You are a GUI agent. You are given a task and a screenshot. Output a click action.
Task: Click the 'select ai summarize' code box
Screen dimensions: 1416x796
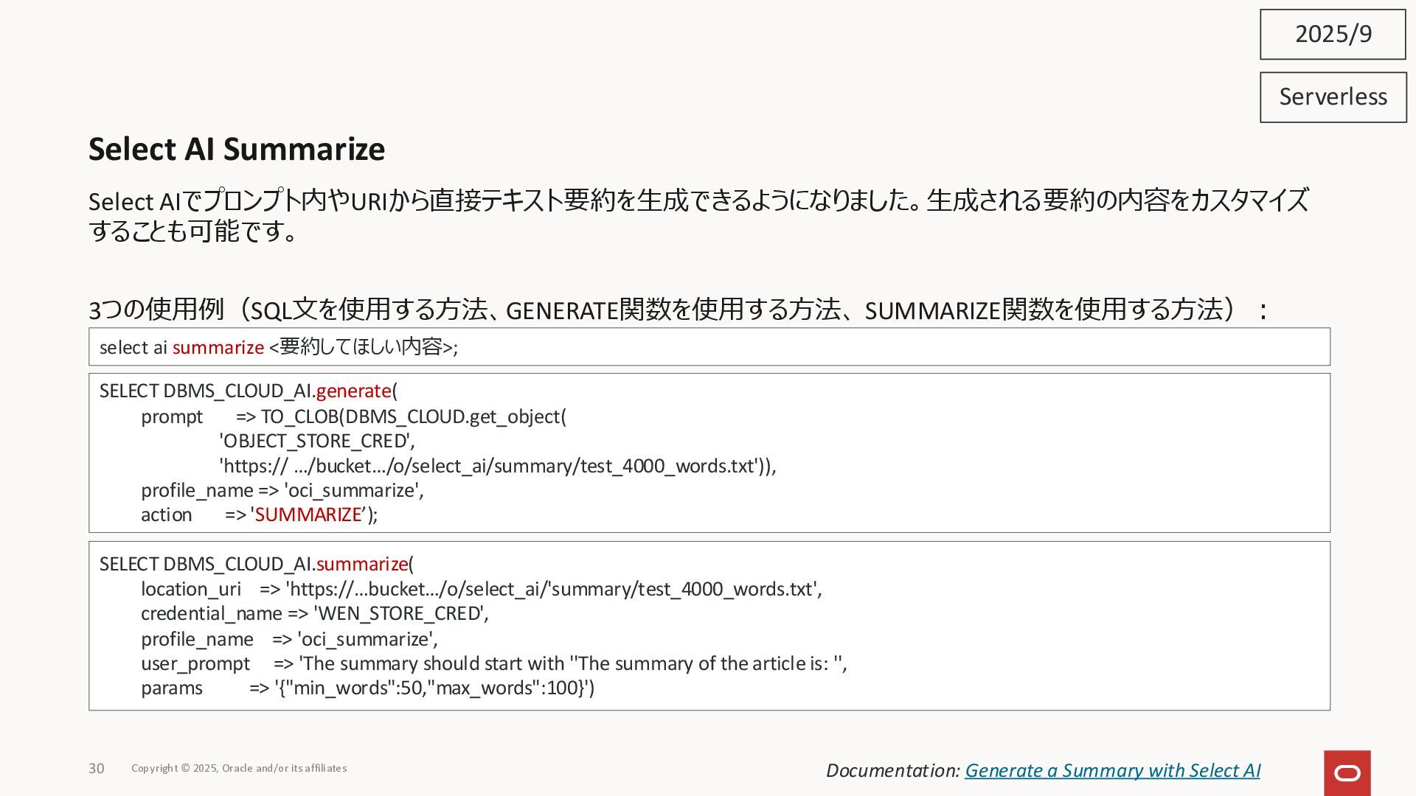(708, 347)
